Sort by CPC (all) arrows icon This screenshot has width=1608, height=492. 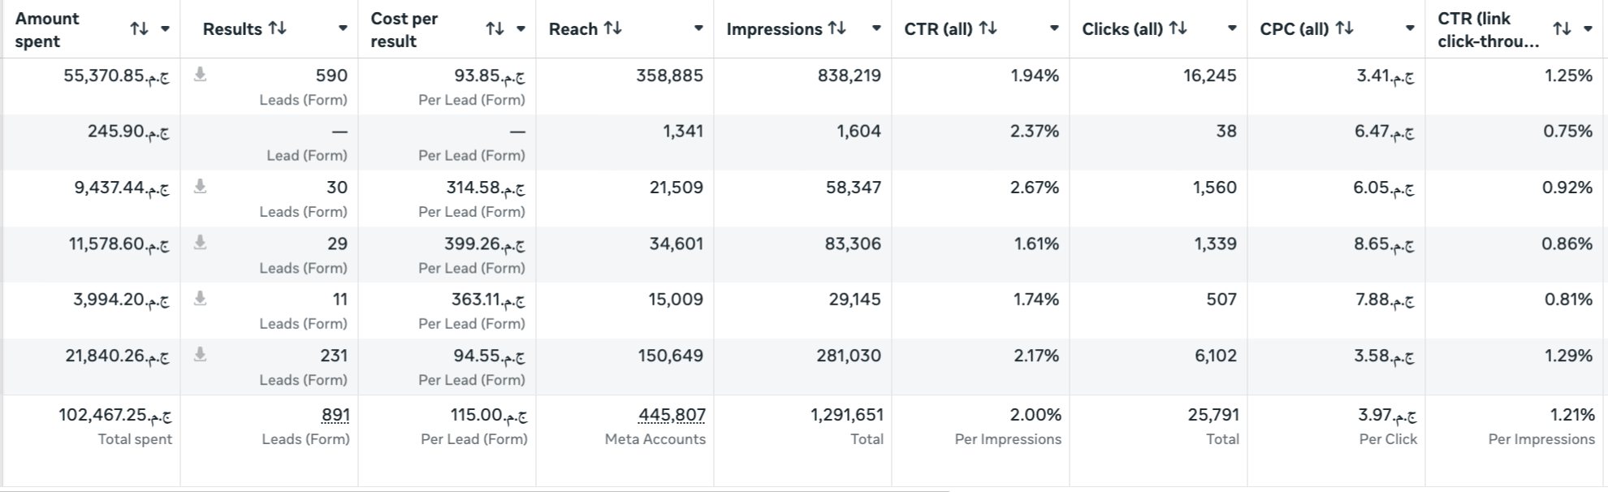[1345, 28]
